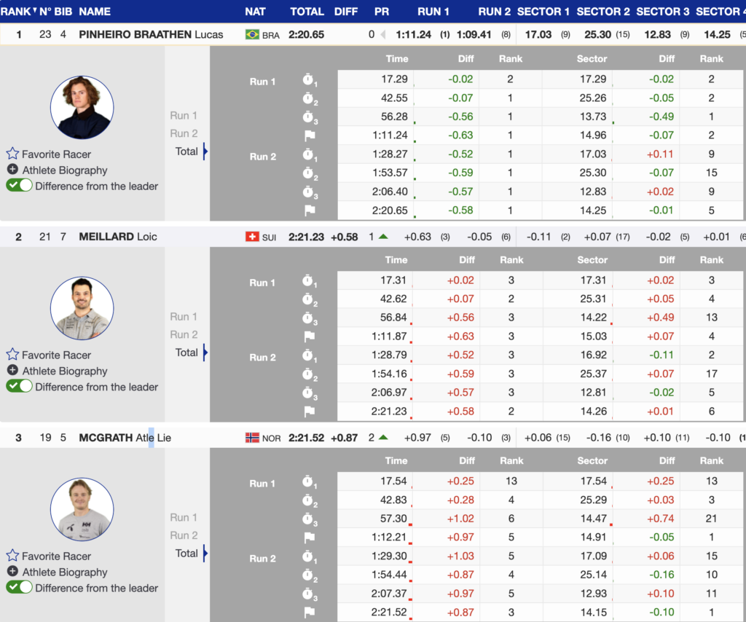Toggle Difference from the leader for Pinheiro Braathen
Screen dimensions: 746x622
coord(20,186)
